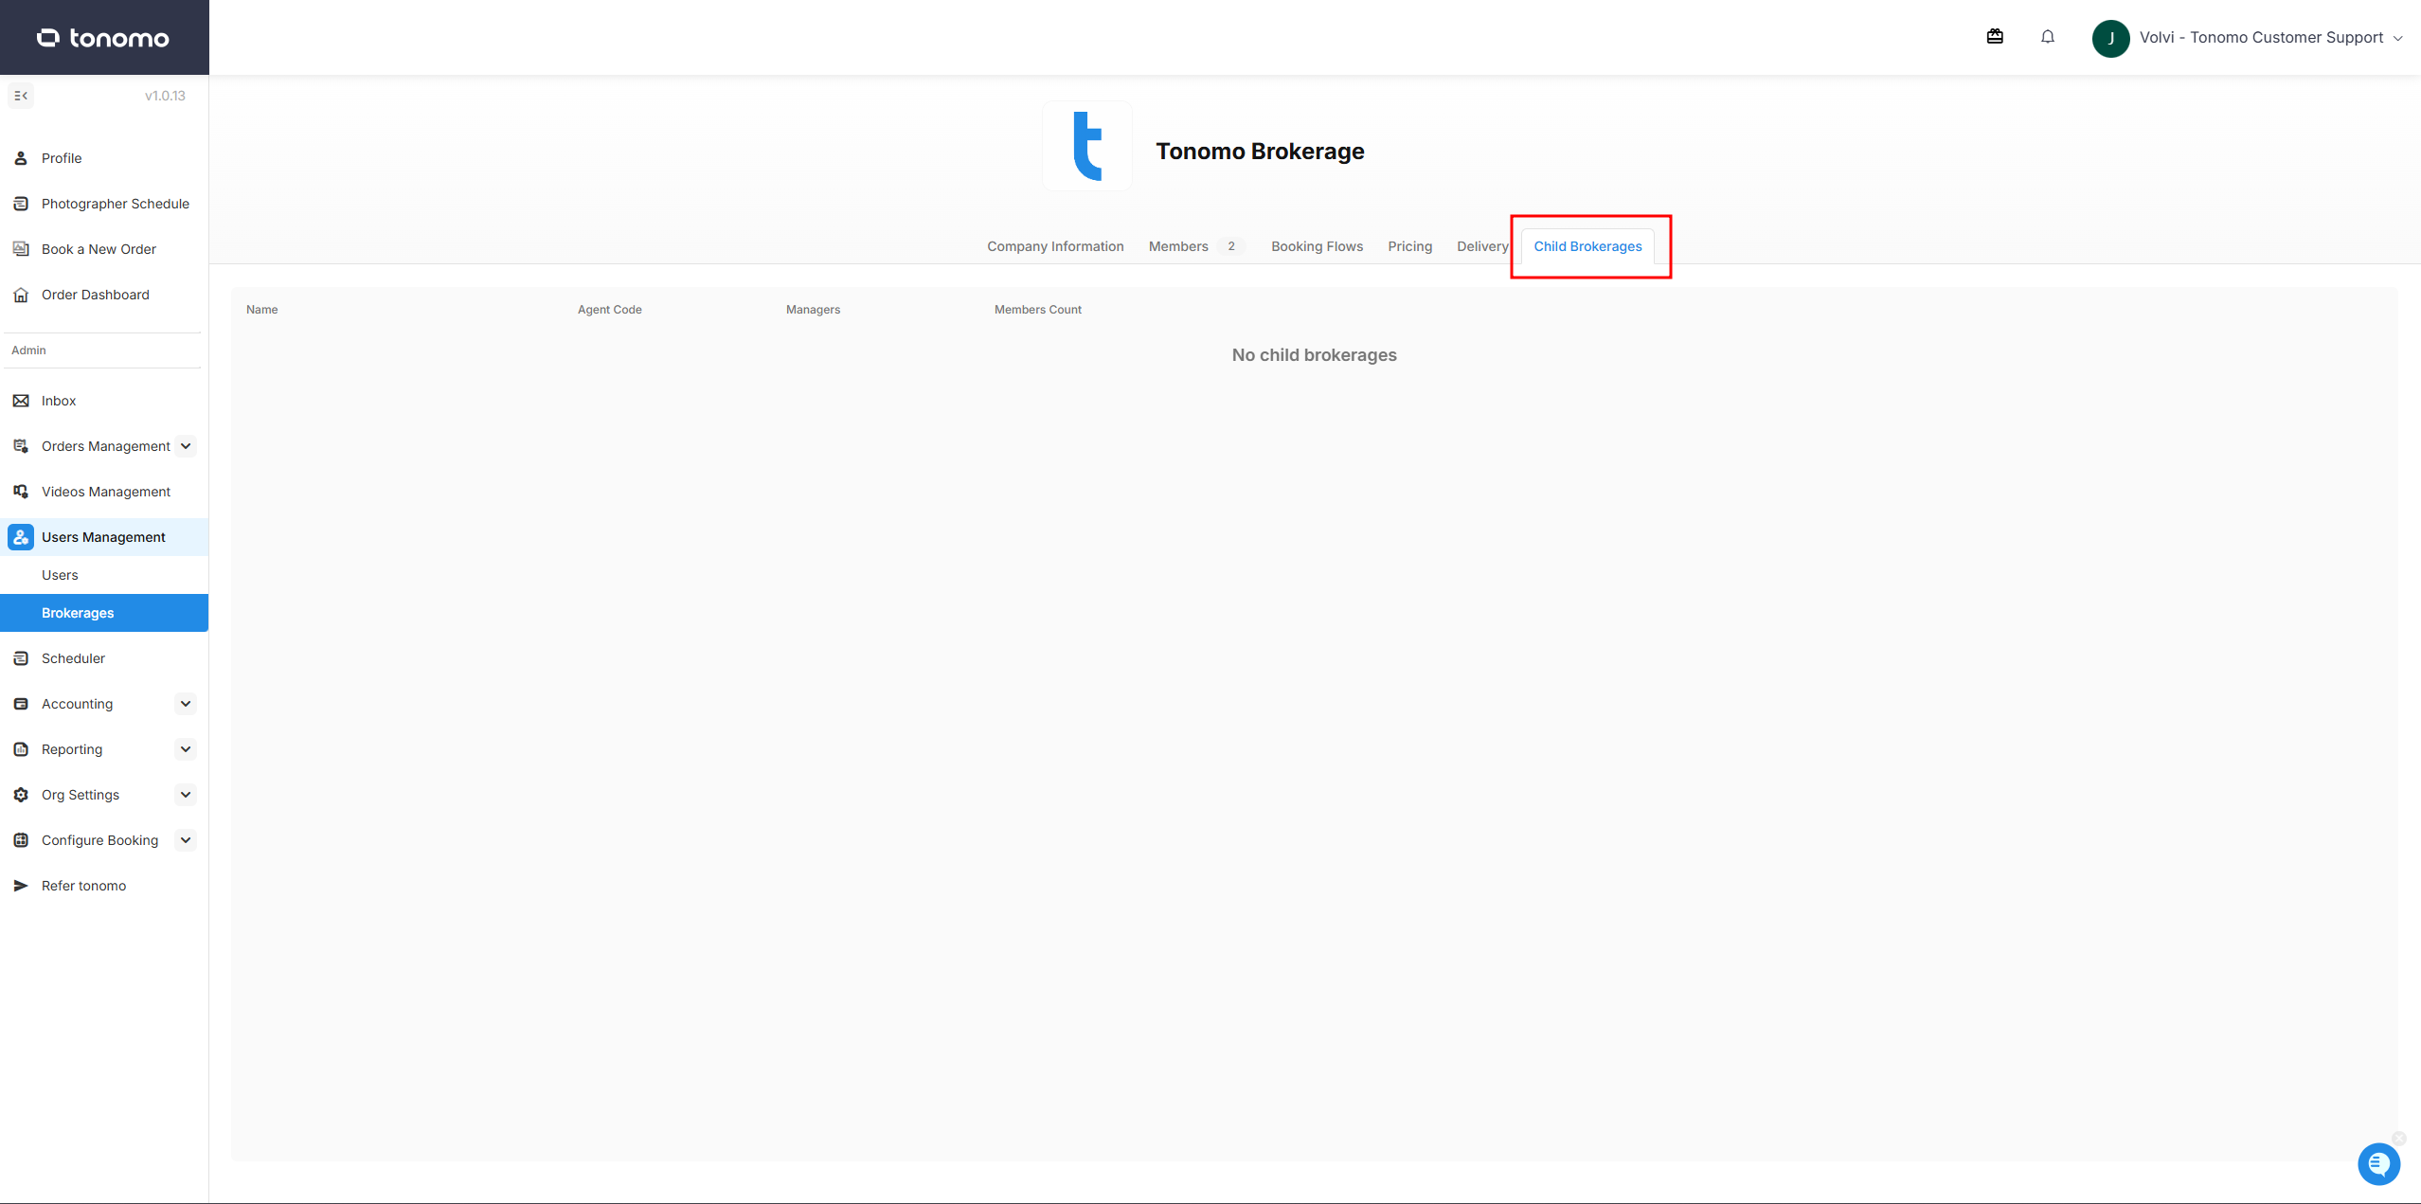Click the Orders Management menu label
Screen dimensions: 2421x1204
(106, 446)
